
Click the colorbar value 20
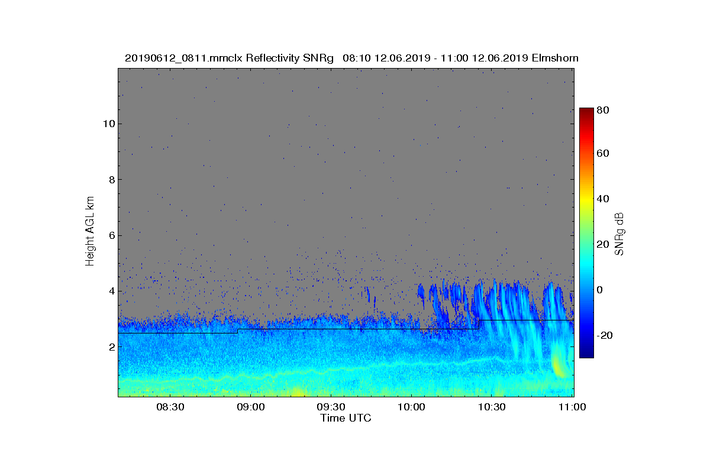pyautogui.click(x=603, y=244)
